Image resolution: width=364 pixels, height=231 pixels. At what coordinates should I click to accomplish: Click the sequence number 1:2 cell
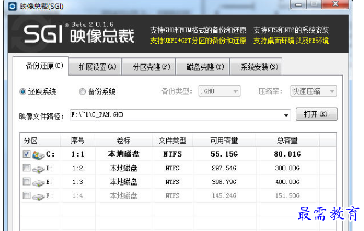(x=78, y=168)
